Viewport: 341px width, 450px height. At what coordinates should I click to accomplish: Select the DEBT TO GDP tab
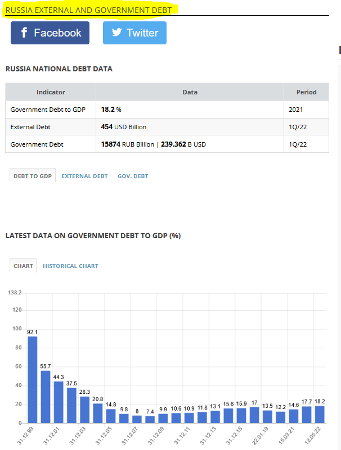[33, 176]
